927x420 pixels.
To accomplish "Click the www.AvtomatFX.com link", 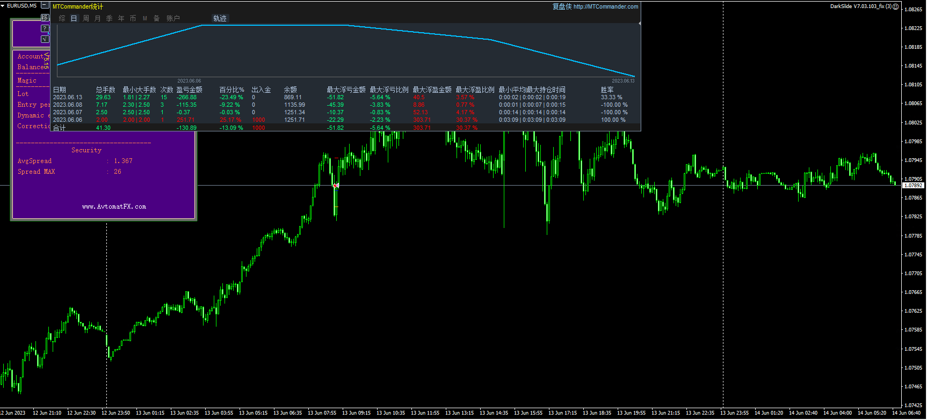I will coord(114,207).
